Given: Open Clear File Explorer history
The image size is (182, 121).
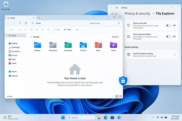Looking at the screenshot, I should [151, 55].
